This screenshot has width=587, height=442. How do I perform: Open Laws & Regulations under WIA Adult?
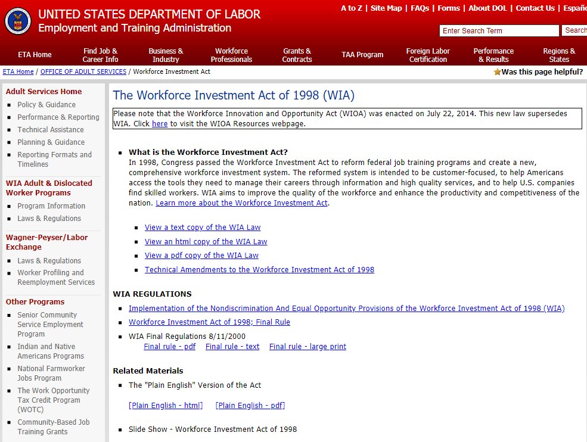[x=49, y=219]
